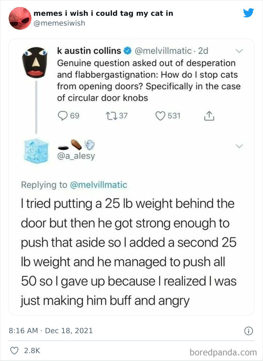The width and height of the screenshot is (263, 361).
Task: Click the k austin collins display name
Action: (x=89, y=50)
